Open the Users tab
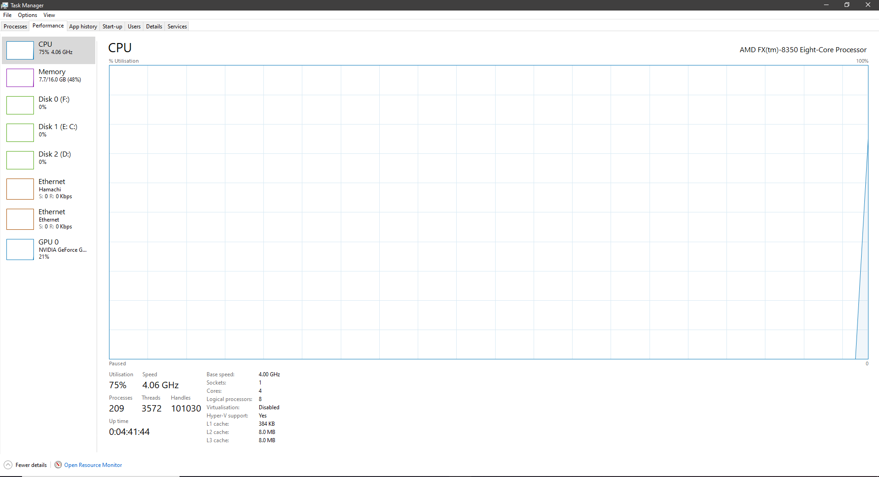 point(134,26)
